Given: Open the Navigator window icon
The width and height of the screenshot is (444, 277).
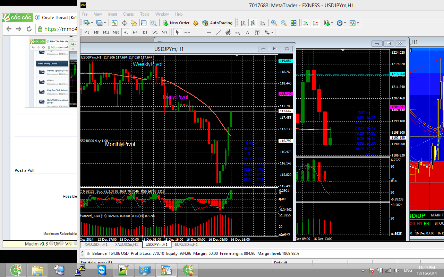Looking at the screenshot, I should (x=134, y=23).
